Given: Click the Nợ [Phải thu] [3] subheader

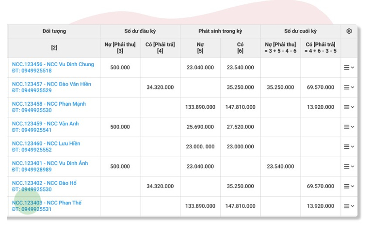Looking at the screenshot, I should click(x=120, y=48).
